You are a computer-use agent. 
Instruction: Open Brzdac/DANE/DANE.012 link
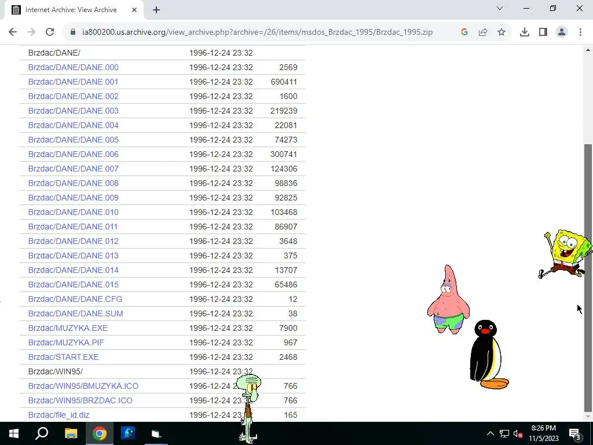[x=74, y=241]
